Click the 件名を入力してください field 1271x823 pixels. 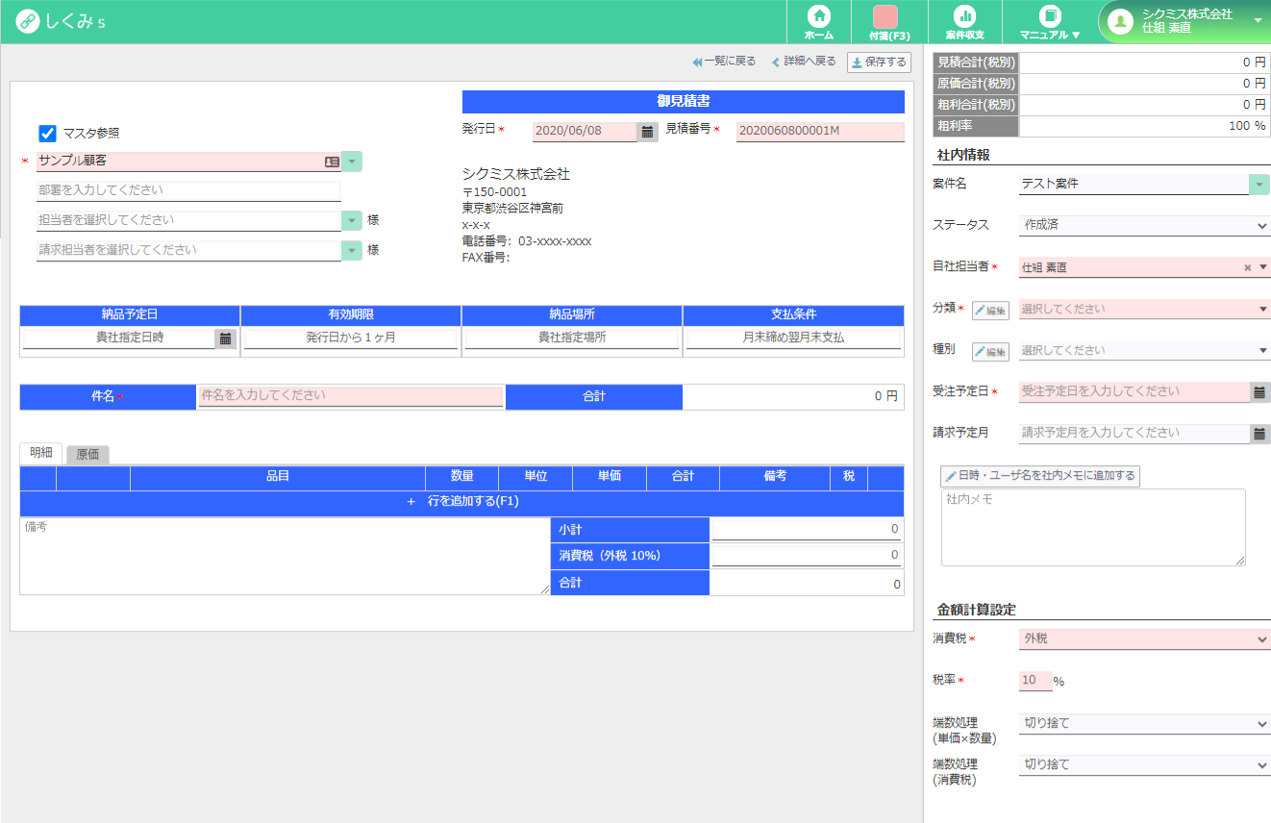tap(351, 396)
